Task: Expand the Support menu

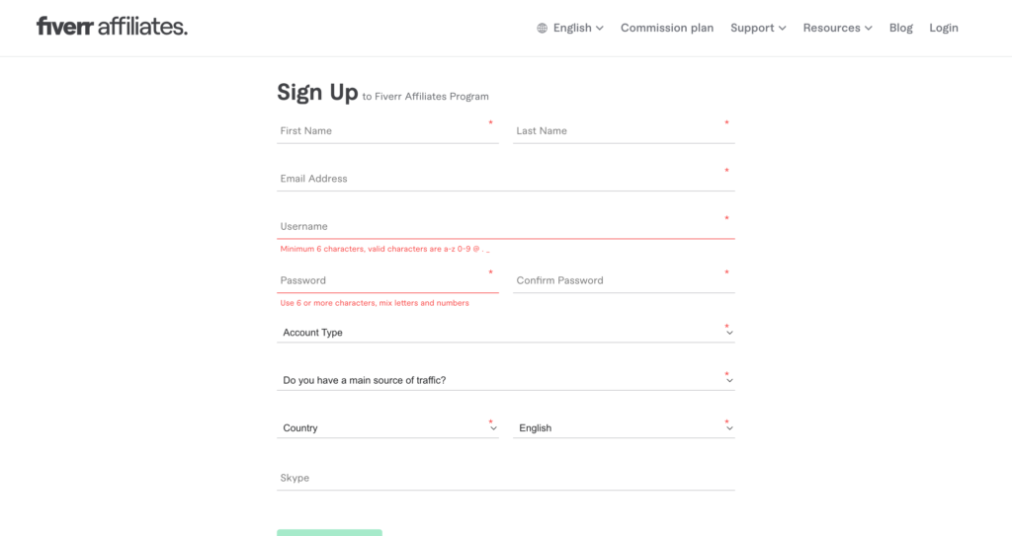Action: 758,28
